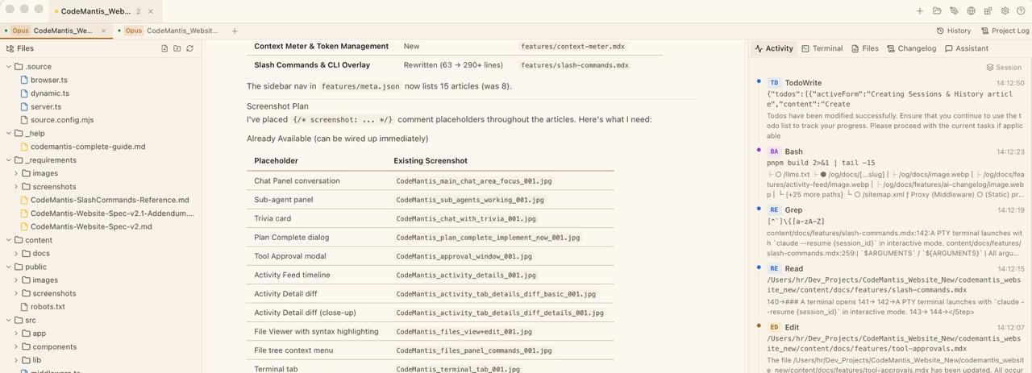Expand images folder under _requirements
The width and height of the screenshot is (1032, 373).
pos(16,173)
